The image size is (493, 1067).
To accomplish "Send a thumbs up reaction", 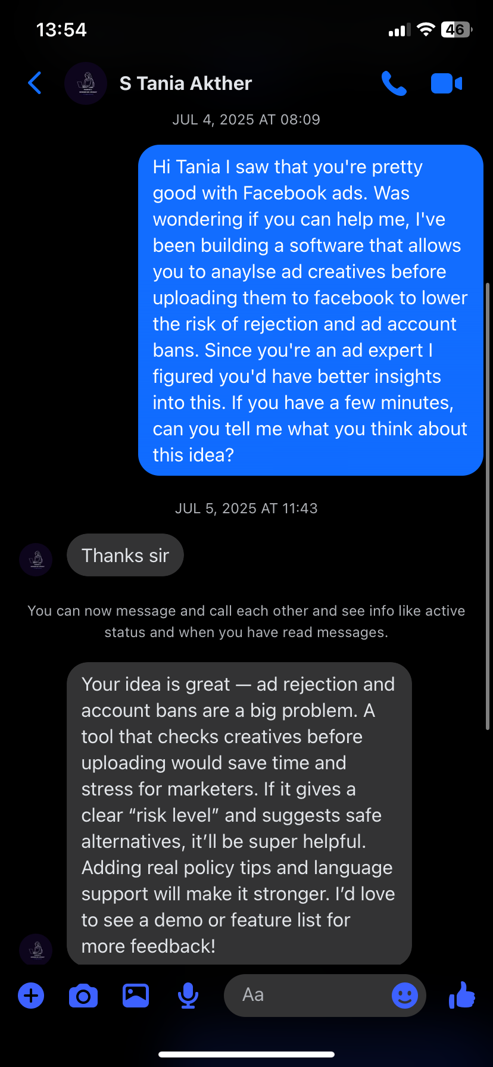I will coord(461,995).
